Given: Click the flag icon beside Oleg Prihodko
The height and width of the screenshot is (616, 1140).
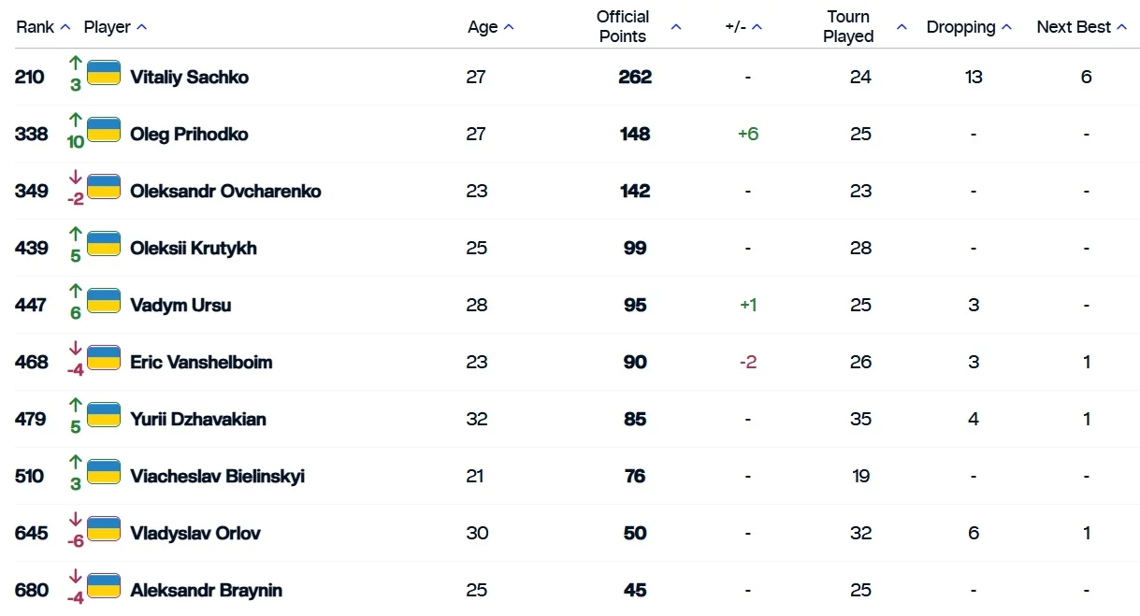Looking at the screenshot, I should click(x=104, y=130).
